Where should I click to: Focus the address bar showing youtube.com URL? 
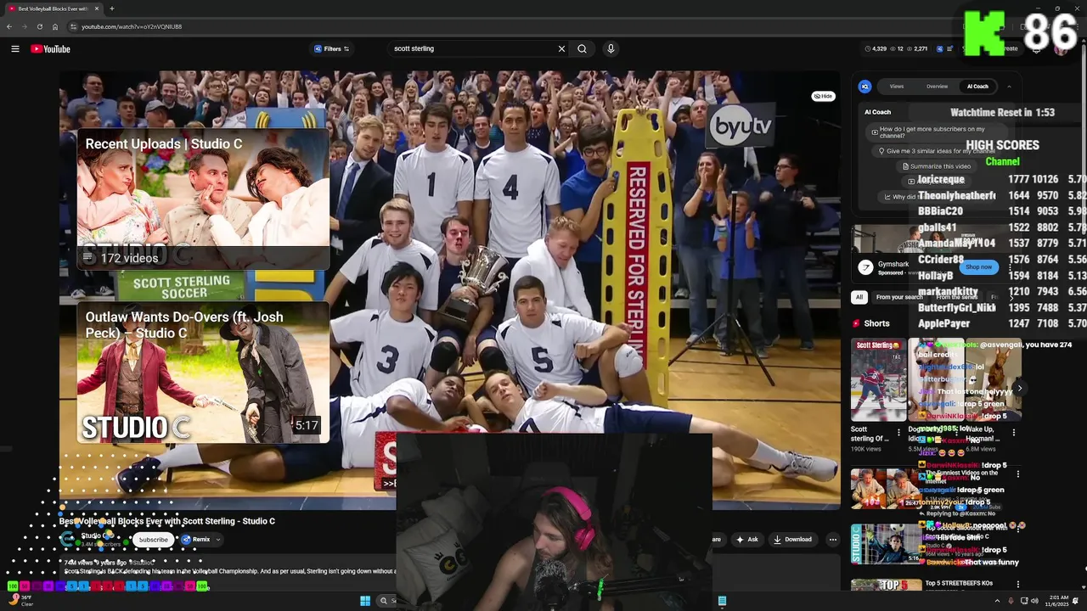tap(510, 26)
